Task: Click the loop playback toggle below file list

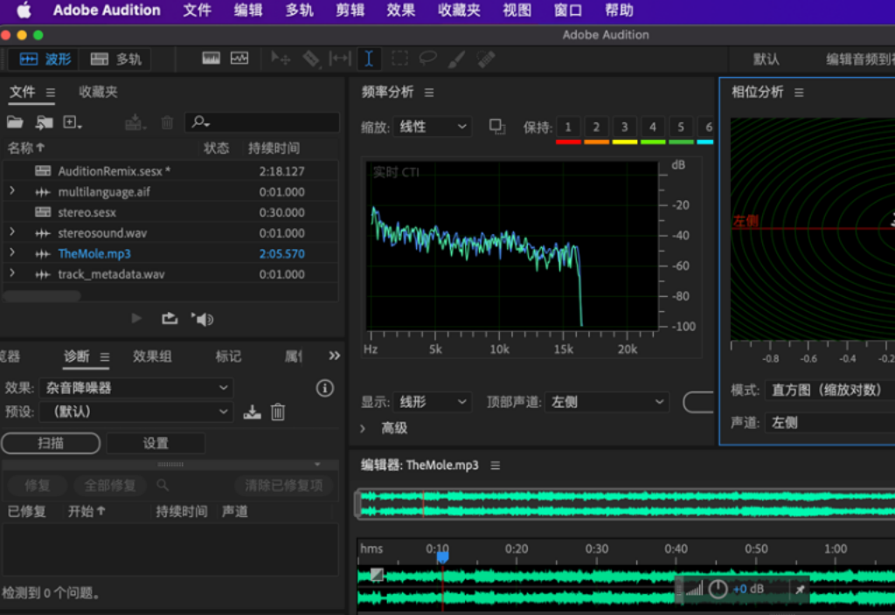Action: coord(170,318)
